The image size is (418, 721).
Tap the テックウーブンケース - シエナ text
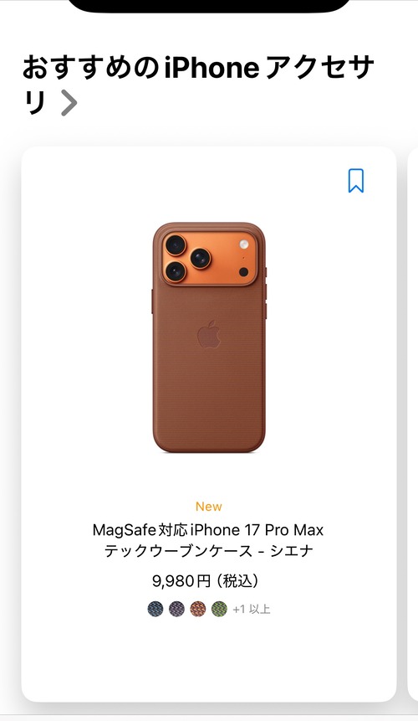208,551
